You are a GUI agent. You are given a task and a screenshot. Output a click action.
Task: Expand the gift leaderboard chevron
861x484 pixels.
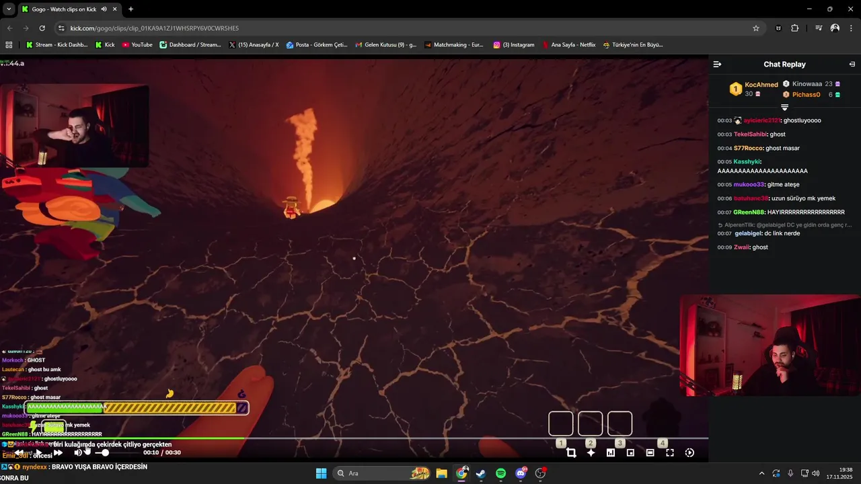click(x=784, y=107)
